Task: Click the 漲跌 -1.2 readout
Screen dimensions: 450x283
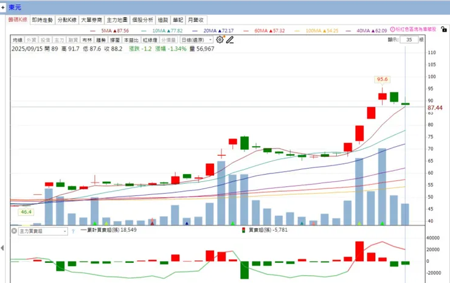Action: pos(140,49)
